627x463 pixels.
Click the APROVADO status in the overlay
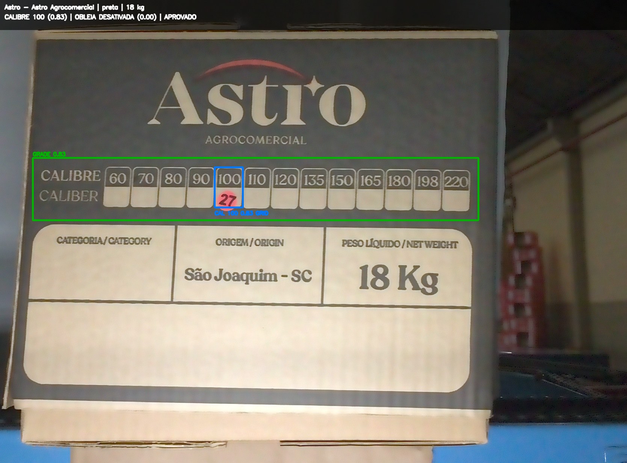click(x=180, y=17)
